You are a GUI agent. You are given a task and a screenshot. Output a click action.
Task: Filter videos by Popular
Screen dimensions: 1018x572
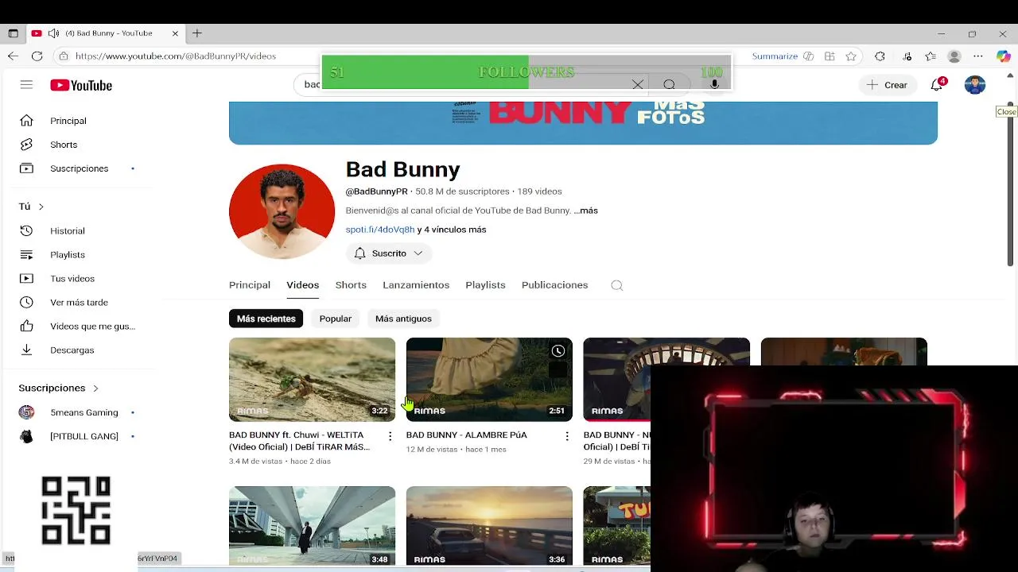[335, 319]
